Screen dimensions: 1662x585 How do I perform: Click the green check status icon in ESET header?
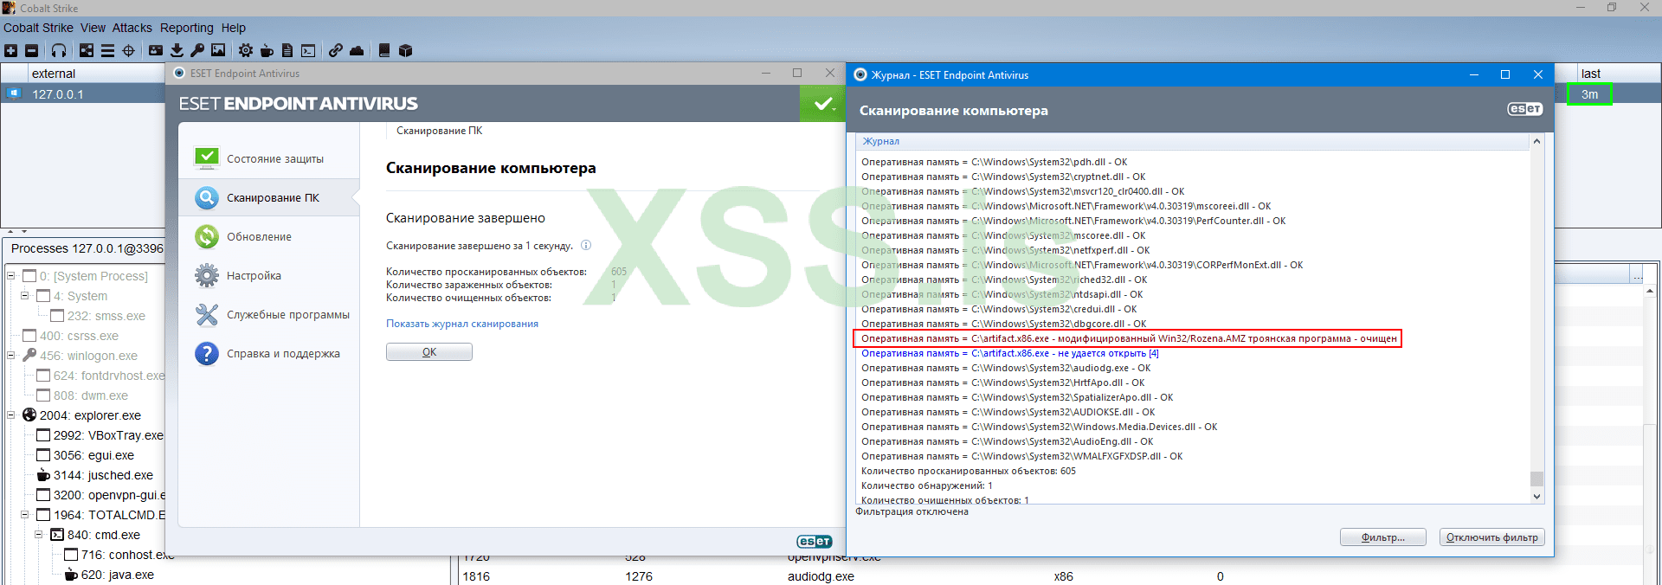(823, 104)
